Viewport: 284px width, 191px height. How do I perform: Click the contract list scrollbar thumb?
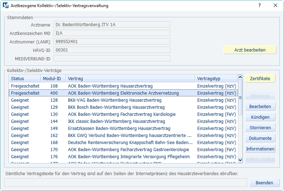240,98
